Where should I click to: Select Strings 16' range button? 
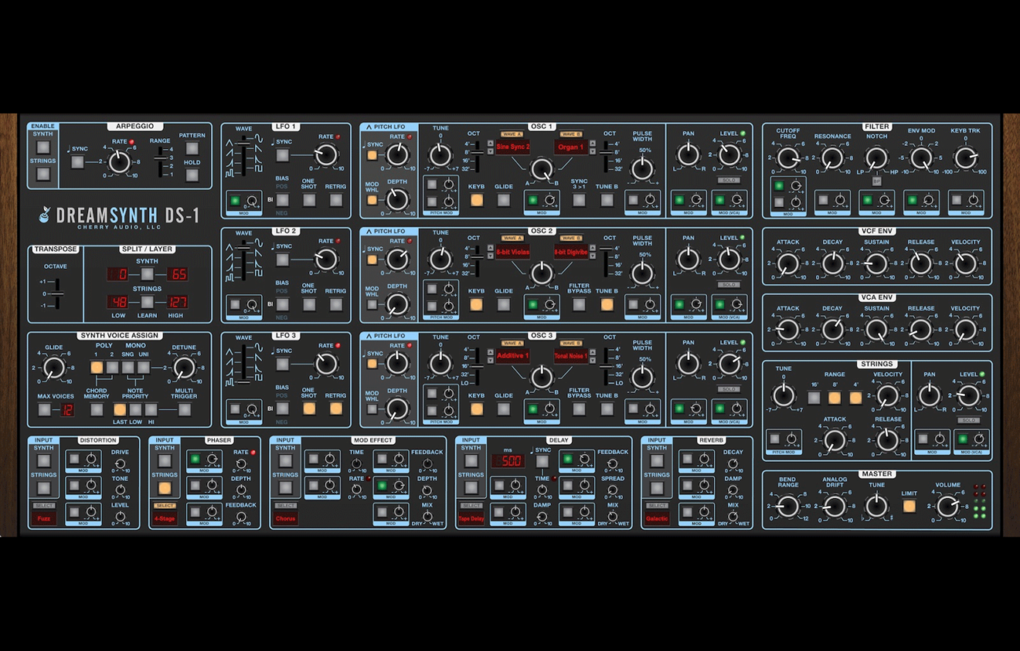click(814, 398)
